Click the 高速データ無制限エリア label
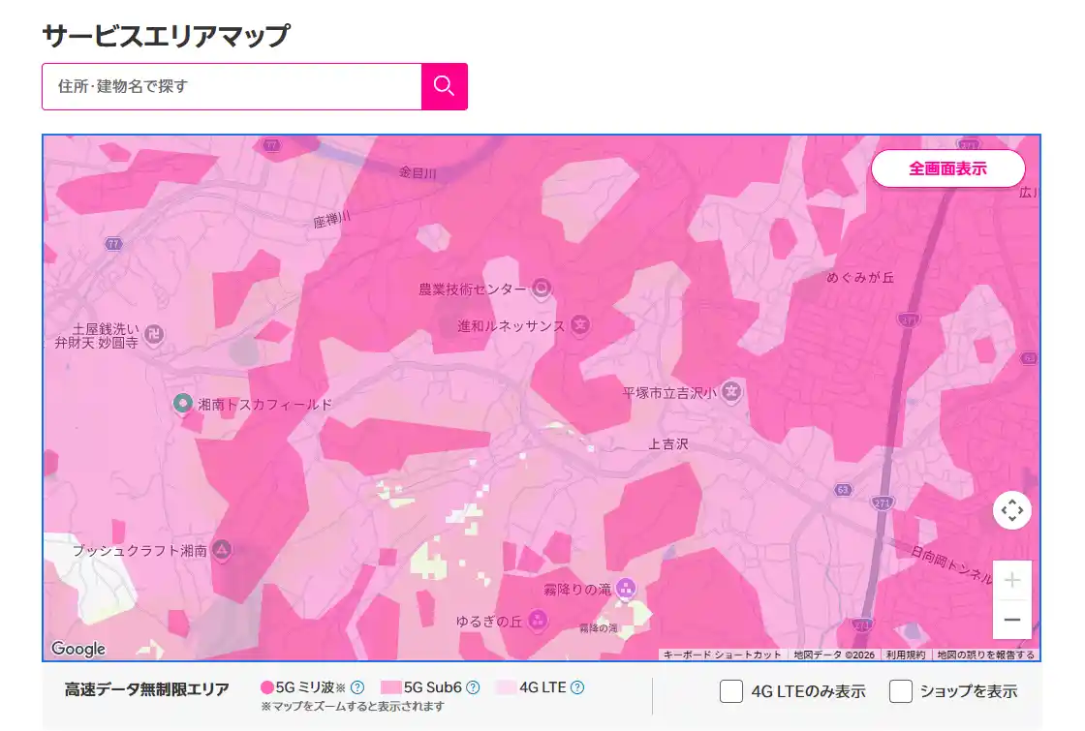Screen dimensions: 1085x731 pyautogui.click(x=146, y=689)
